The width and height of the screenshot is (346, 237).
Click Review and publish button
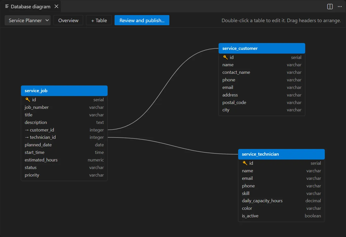click(x=142, y=20)
